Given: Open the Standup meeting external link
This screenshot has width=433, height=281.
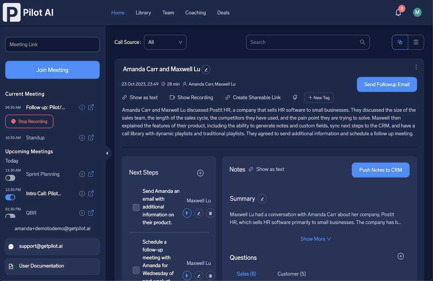Looking at the screenshot, I should [x=91, y=138].
